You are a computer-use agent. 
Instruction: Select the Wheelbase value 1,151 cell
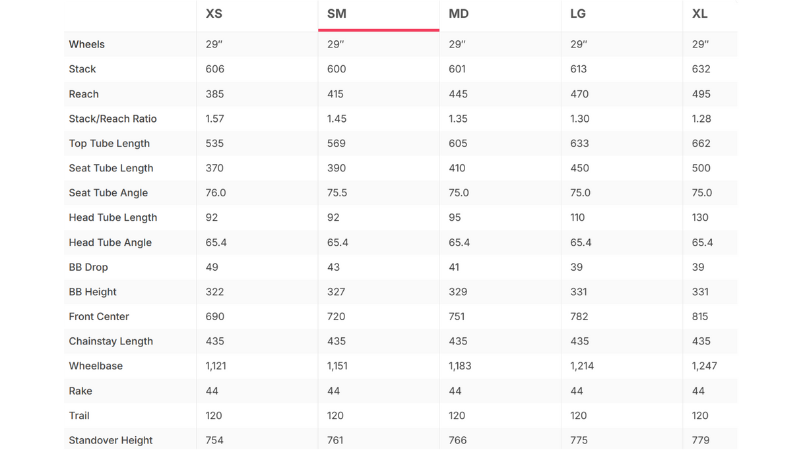point(337,366)
